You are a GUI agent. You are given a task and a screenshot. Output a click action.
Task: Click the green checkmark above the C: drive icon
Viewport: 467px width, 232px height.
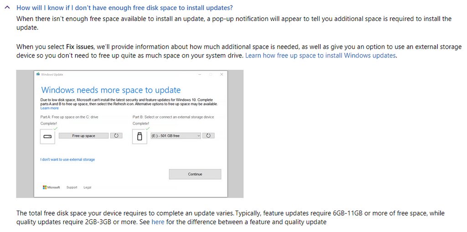tap(55, 129)
